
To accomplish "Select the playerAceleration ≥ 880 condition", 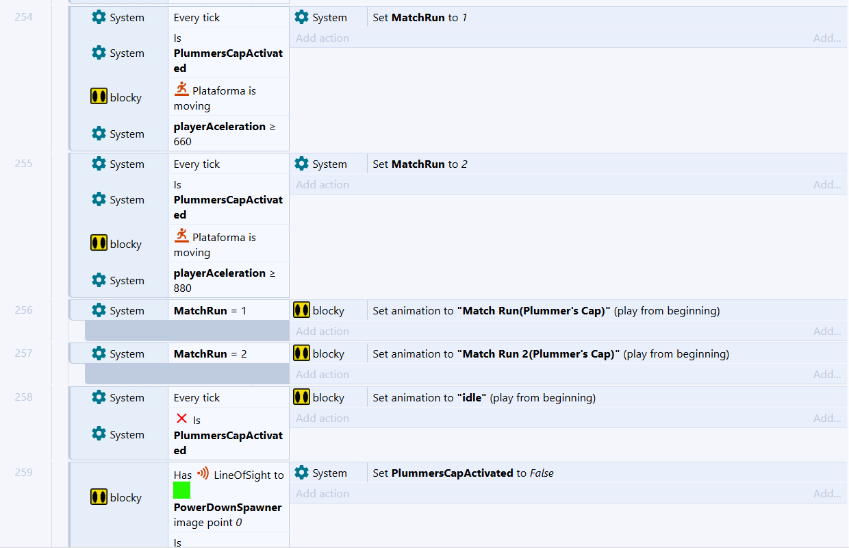I will tap(225, 280).
